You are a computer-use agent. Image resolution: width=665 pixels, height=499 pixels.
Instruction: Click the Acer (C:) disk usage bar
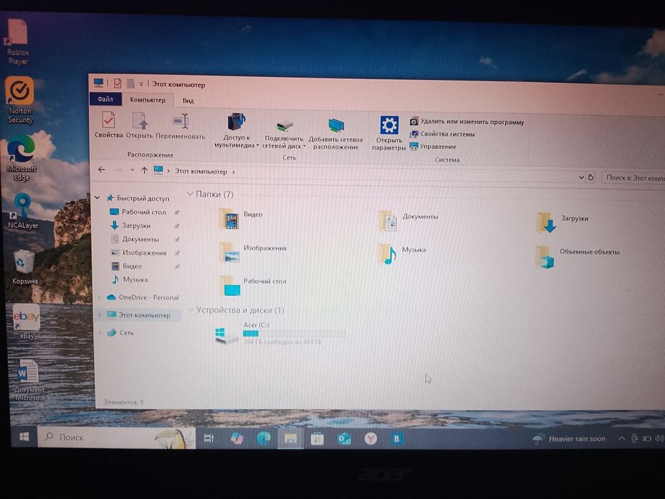pos(294,334)
